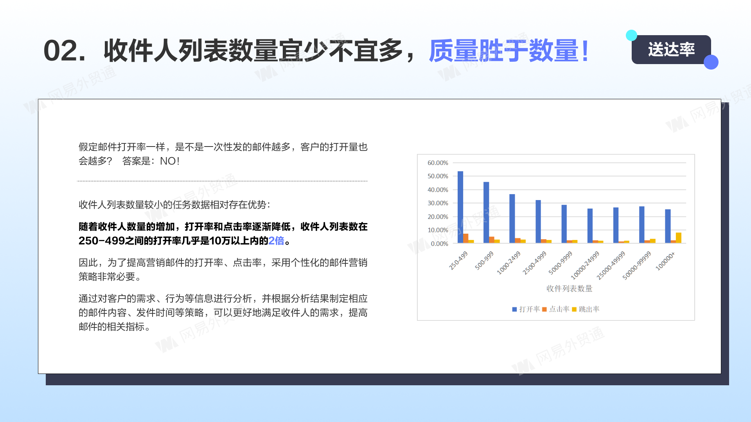This screenshot has width=751, height=422.
Task: Select the tallest blue bar for 250-499
Action: tap(460, 207)
